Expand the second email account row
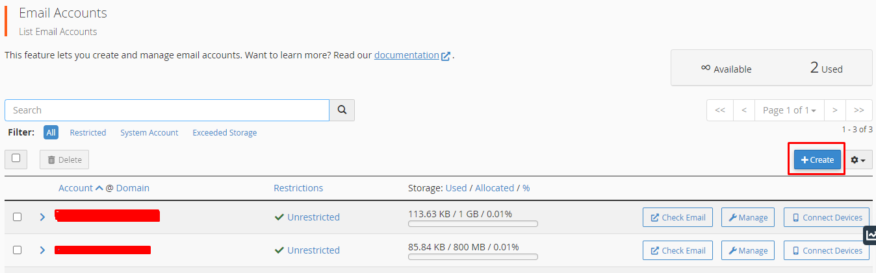 [42, 250]
